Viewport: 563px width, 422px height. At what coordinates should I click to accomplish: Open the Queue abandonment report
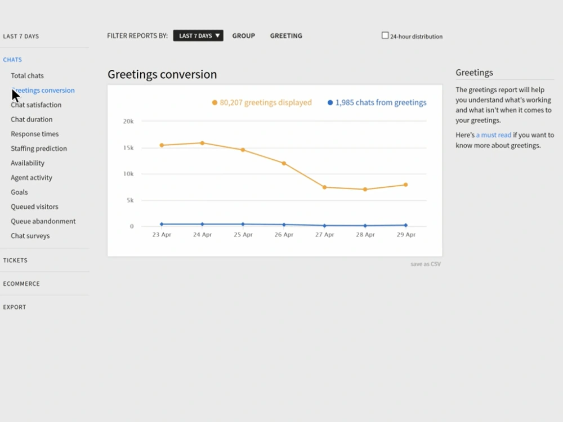click(x=43, y=221)
